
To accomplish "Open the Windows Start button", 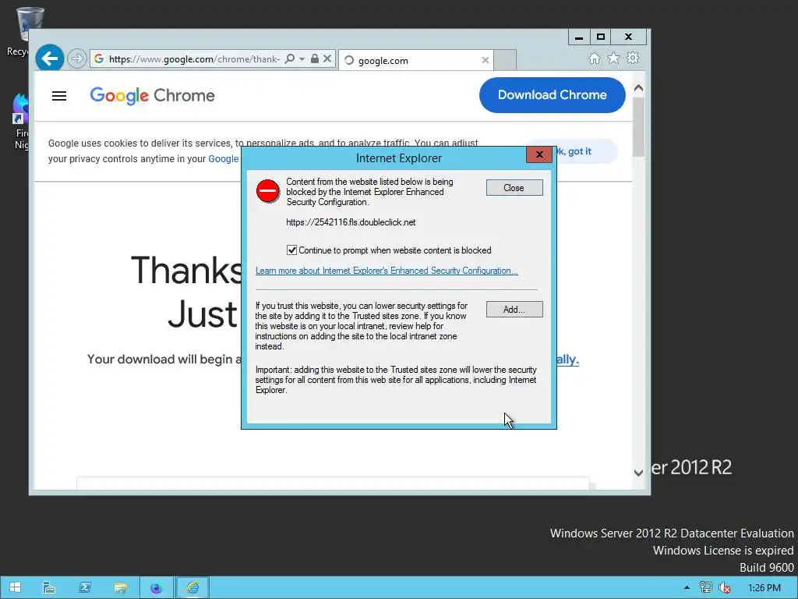I will point(15,587).
